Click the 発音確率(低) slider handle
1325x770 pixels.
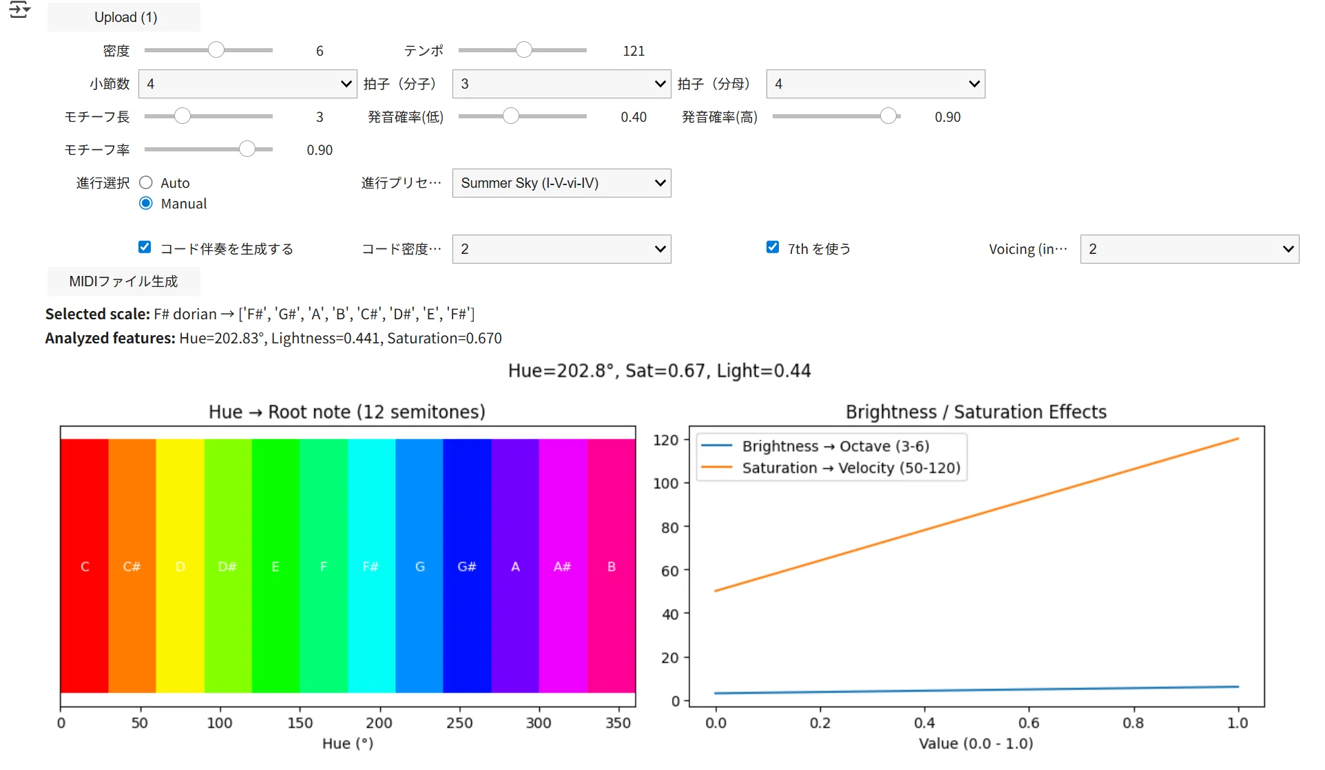pyautogui.click(x=511, y=116)
